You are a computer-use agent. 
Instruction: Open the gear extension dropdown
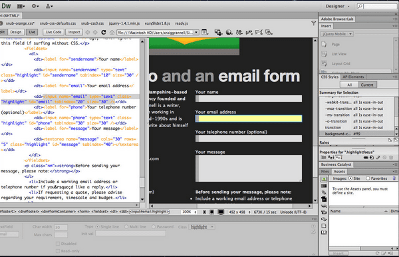[35, 6]
